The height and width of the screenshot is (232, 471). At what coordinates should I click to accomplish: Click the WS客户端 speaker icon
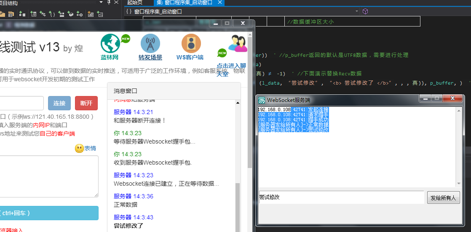191,43
